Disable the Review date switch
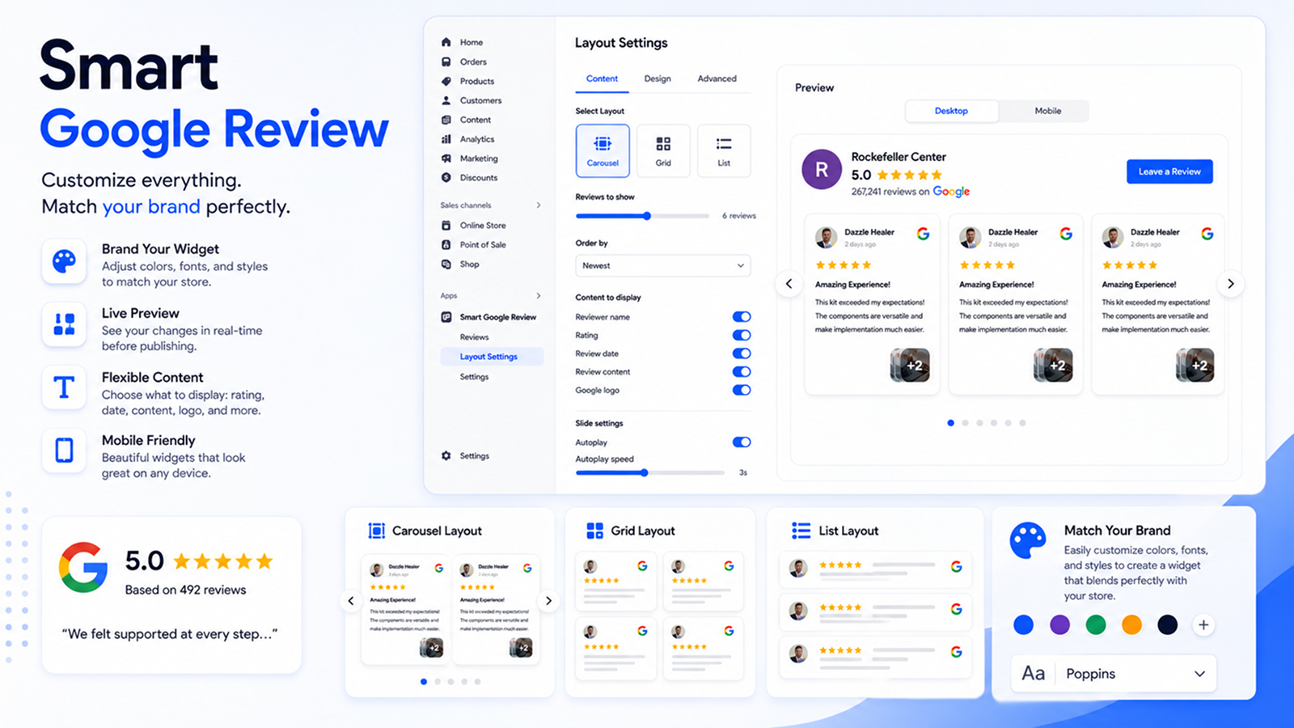The image size is (1294, 728). 742,353
